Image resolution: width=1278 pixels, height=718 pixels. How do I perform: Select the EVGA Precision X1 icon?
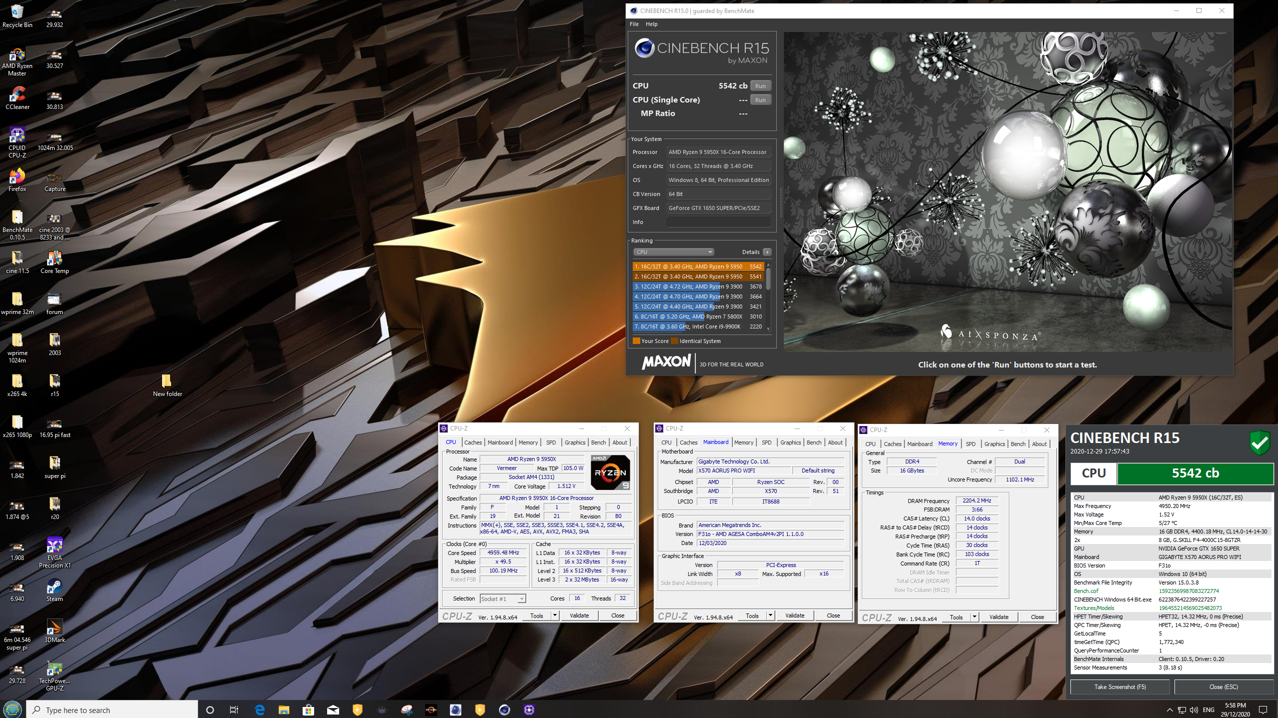pos(55,552)
